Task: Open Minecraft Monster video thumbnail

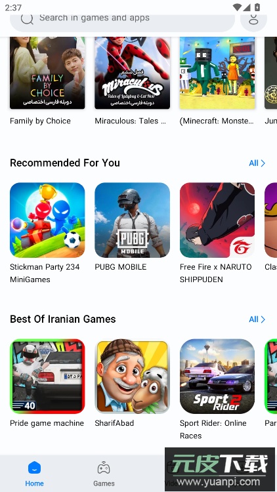Action: 217,73
